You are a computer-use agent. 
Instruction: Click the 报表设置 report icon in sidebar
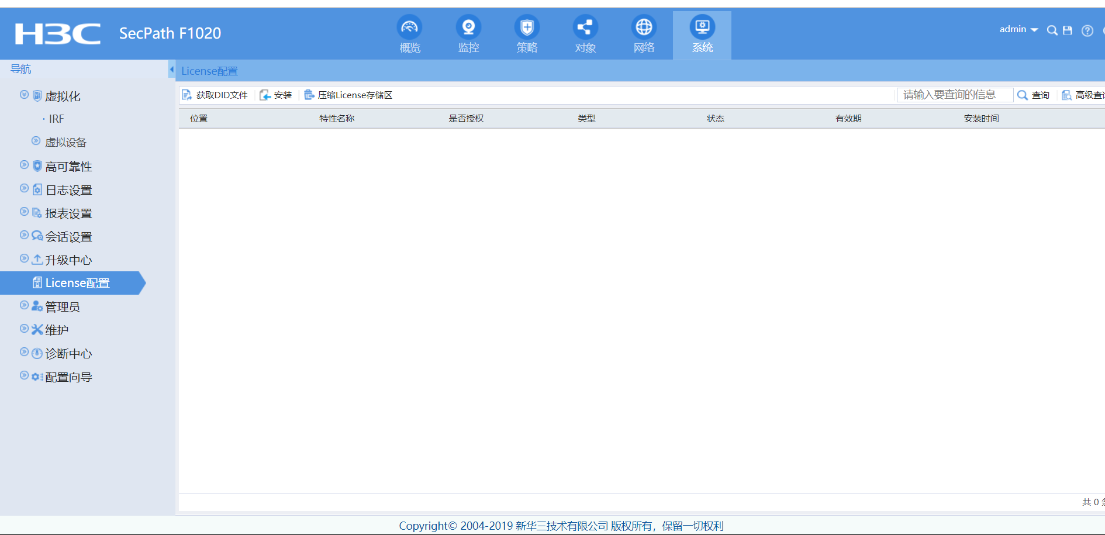tap(37, 213)
